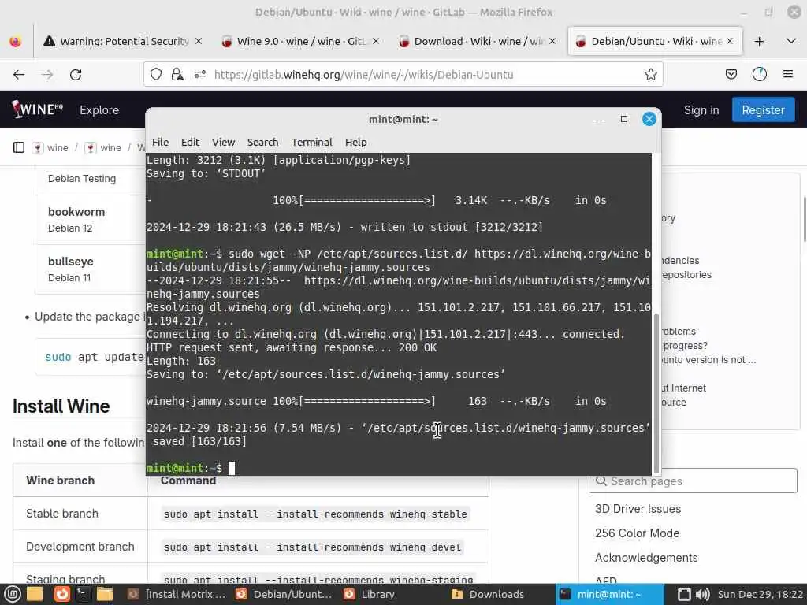The width and height of the screenshot is (807, 605).
Task: Close the Warning: Potential Security tab
Action: click(x=198, y=41)
